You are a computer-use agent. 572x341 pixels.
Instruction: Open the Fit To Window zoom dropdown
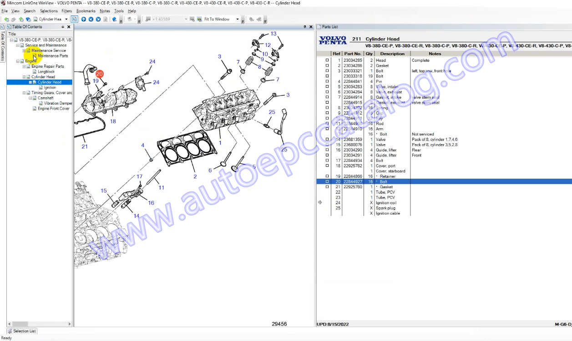pyautogui.click(x=237, y=19)
